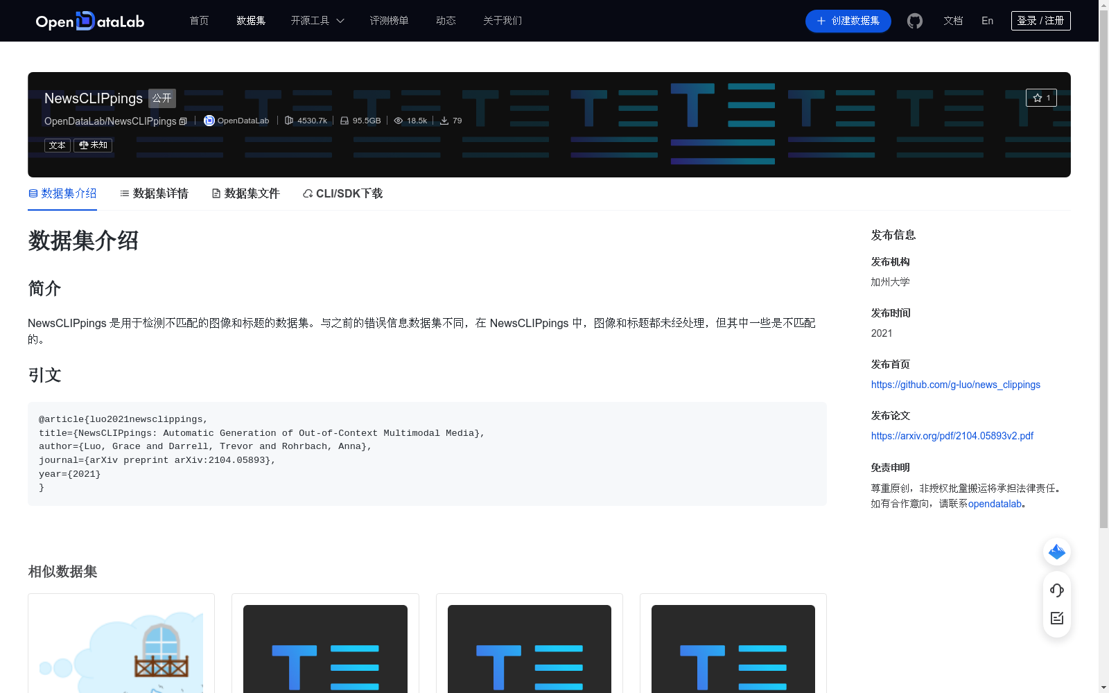
Task: Expand the 开源工具 dropdown menu
Action: click(317, 21)
